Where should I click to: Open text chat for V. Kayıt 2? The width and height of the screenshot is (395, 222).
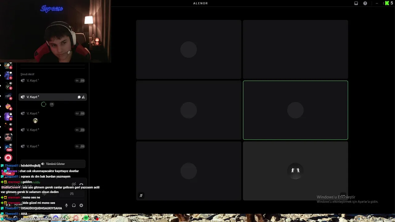pyautogui.click(x=79, y=97)
